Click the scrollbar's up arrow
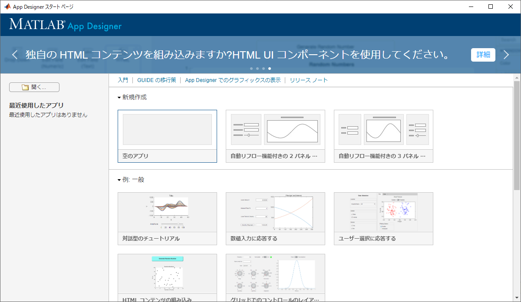 [516, 78]
